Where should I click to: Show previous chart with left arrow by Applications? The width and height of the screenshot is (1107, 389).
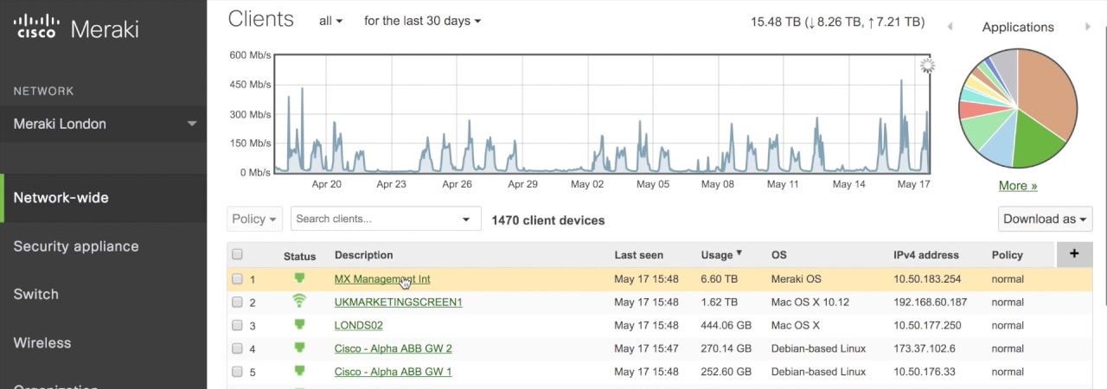[x=950, y=27]
